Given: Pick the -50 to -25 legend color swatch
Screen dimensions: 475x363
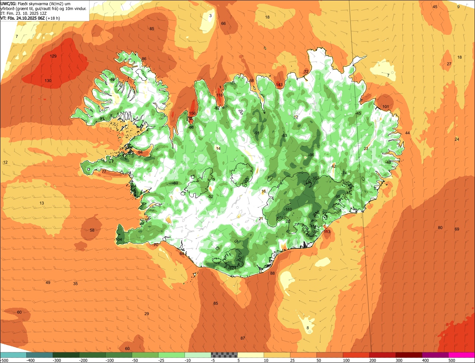Looking at the screenshot, I should [x=145, y=355].
